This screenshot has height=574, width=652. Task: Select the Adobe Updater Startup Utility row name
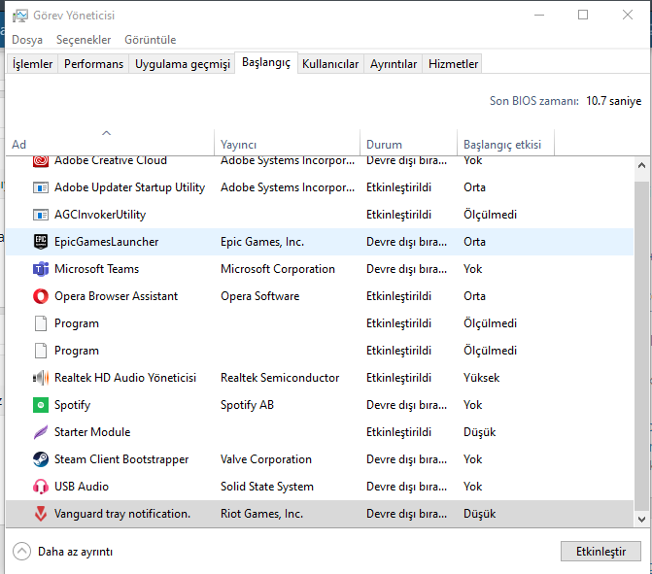click(130, 187)
